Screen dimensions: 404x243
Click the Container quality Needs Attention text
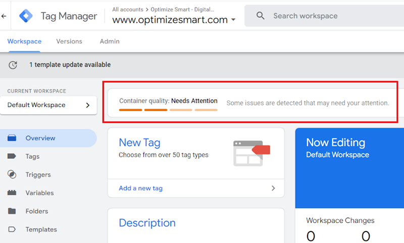click(x=168, y=101)
